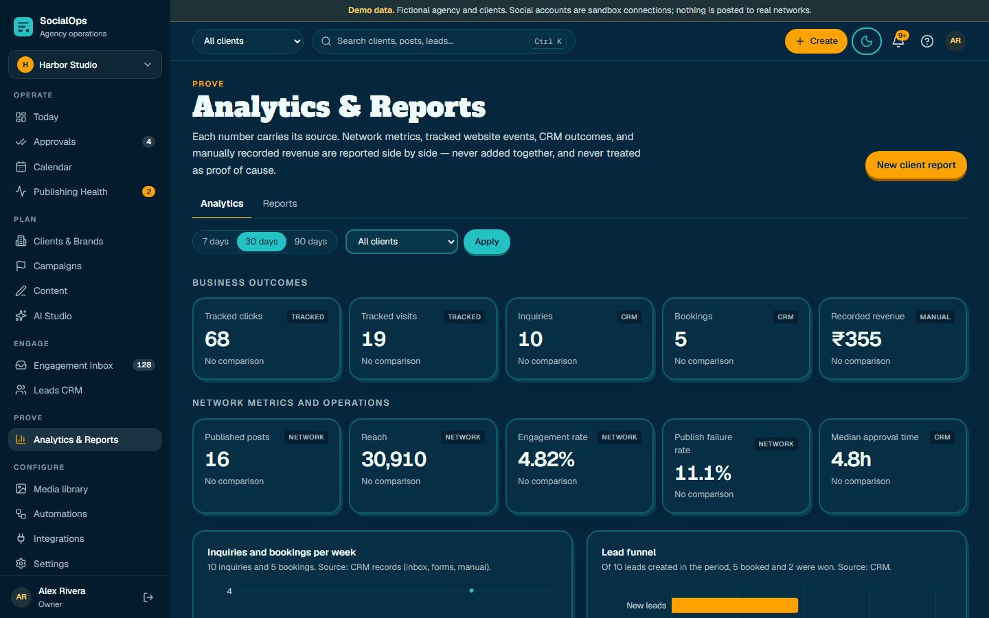Open the help question-mark icon
This screenshot has height=618, width=989.
(x=927, y=41)
